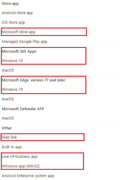Image resolution: width=120 pixels, height=180 pixels.
Task: Click the Microsoft 365 Apps heading
Action: coord(19,52)
